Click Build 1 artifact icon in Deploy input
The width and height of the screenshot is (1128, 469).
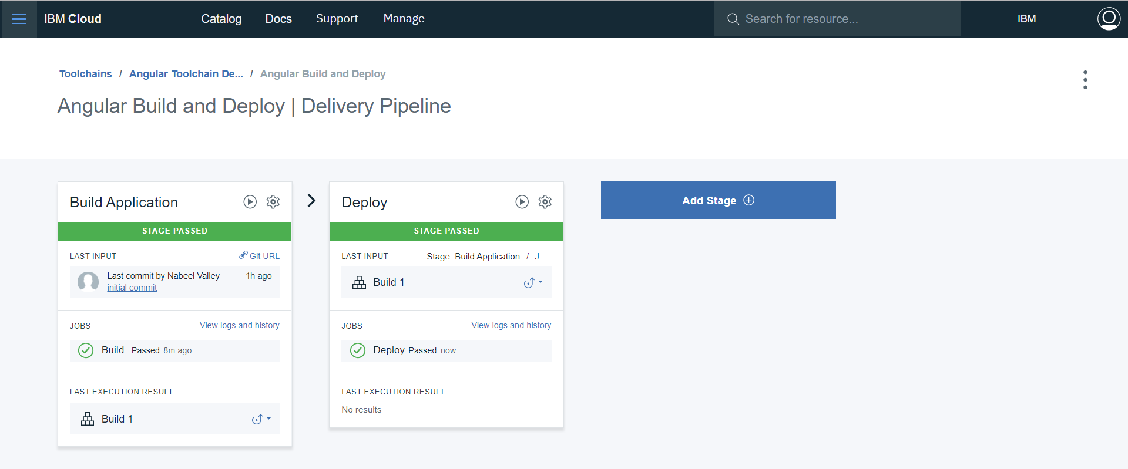pyautogui.click(x=359, y=282)
